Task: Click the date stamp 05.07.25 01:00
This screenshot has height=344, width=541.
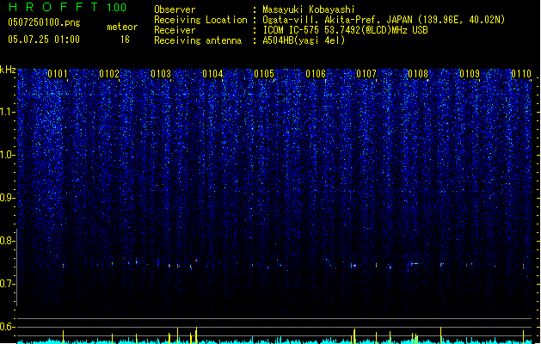Action: tap(44, 40)
